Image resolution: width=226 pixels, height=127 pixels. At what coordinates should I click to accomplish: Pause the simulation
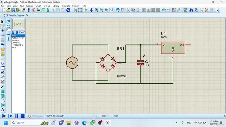click(17, 116)
